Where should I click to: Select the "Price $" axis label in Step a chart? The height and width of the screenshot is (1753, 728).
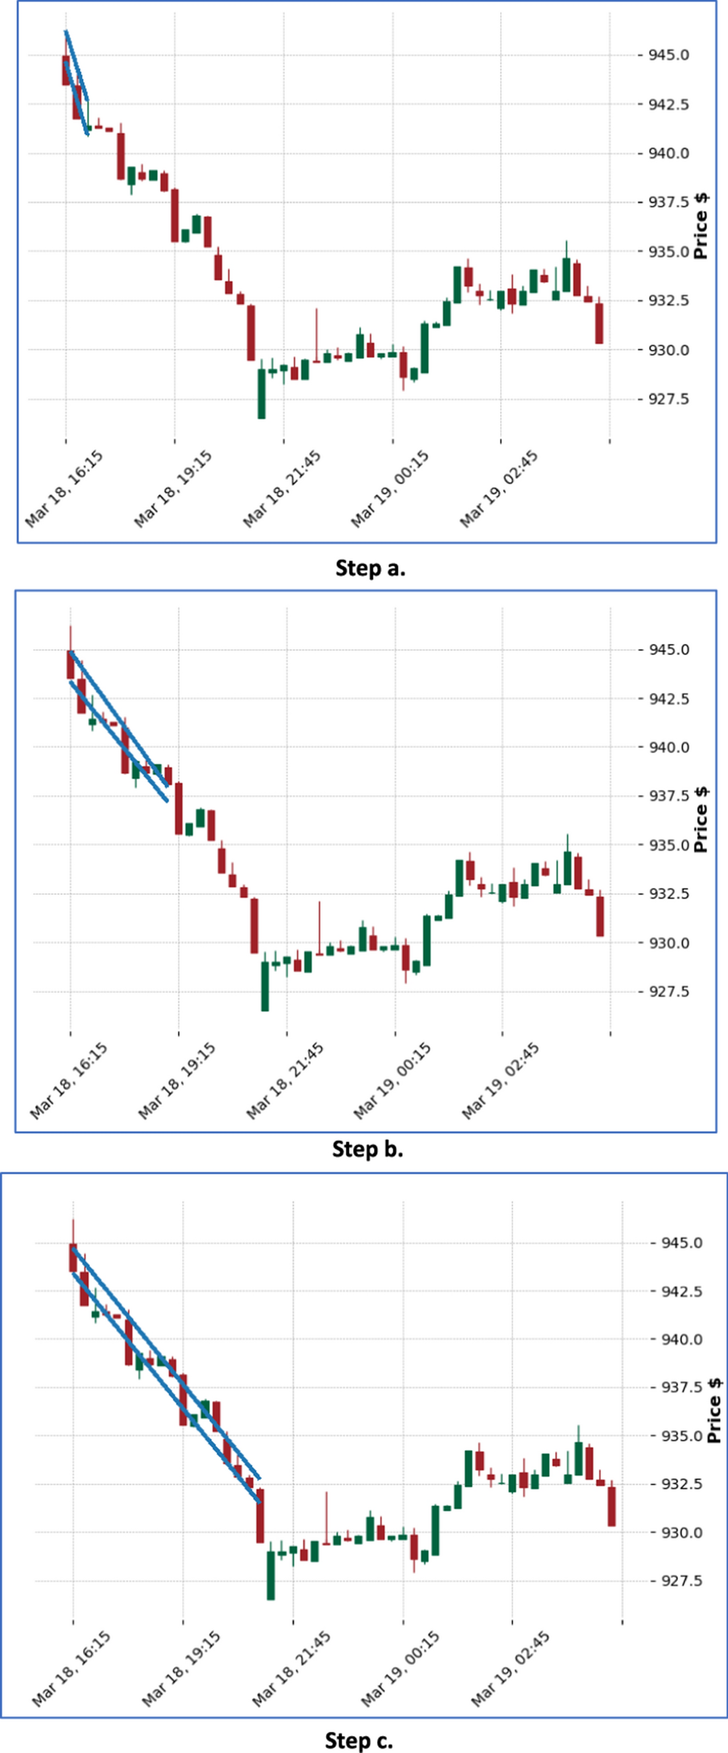pyautogui.click(x=701, y=226)
